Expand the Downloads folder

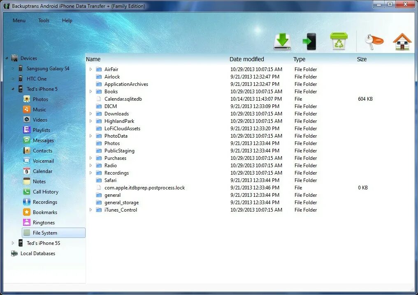coord(91,114)
